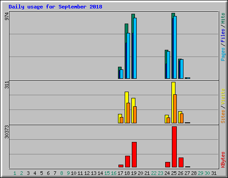Click the Visits legend label

point(223,97)
